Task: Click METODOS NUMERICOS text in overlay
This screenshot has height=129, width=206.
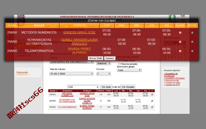Action: tap(39, 33)
